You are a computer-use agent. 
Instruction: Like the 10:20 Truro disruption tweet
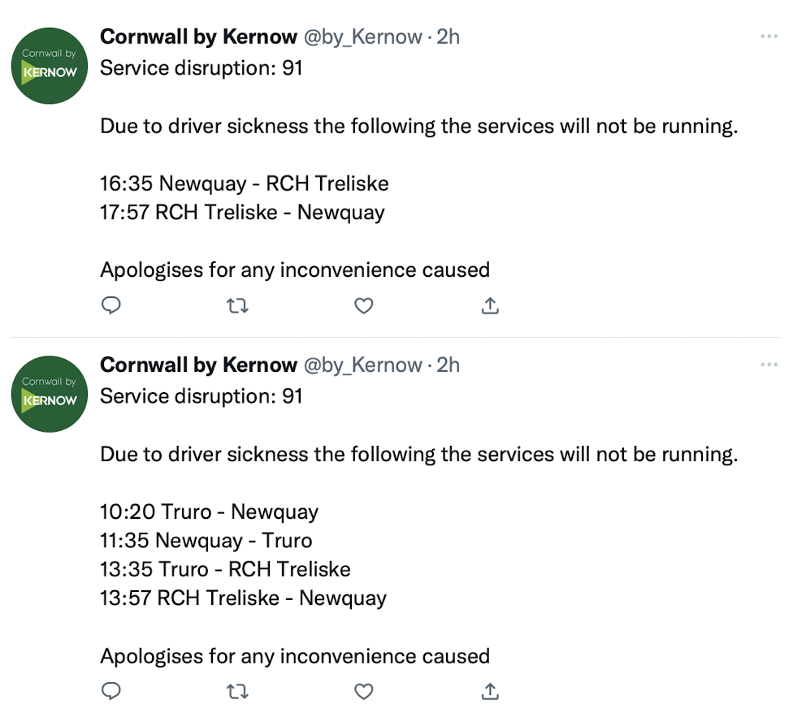[x=364, y=691]
